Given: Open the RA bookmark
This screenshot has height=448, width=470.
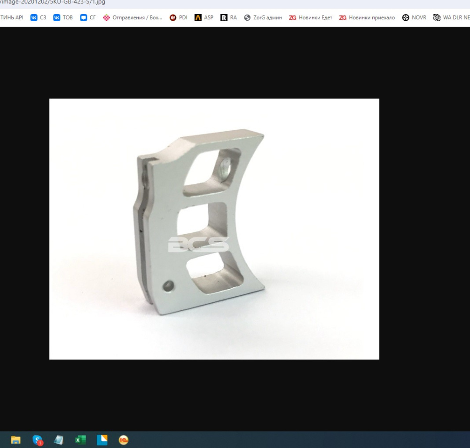Looking at the screenshot, I should 229,18.
